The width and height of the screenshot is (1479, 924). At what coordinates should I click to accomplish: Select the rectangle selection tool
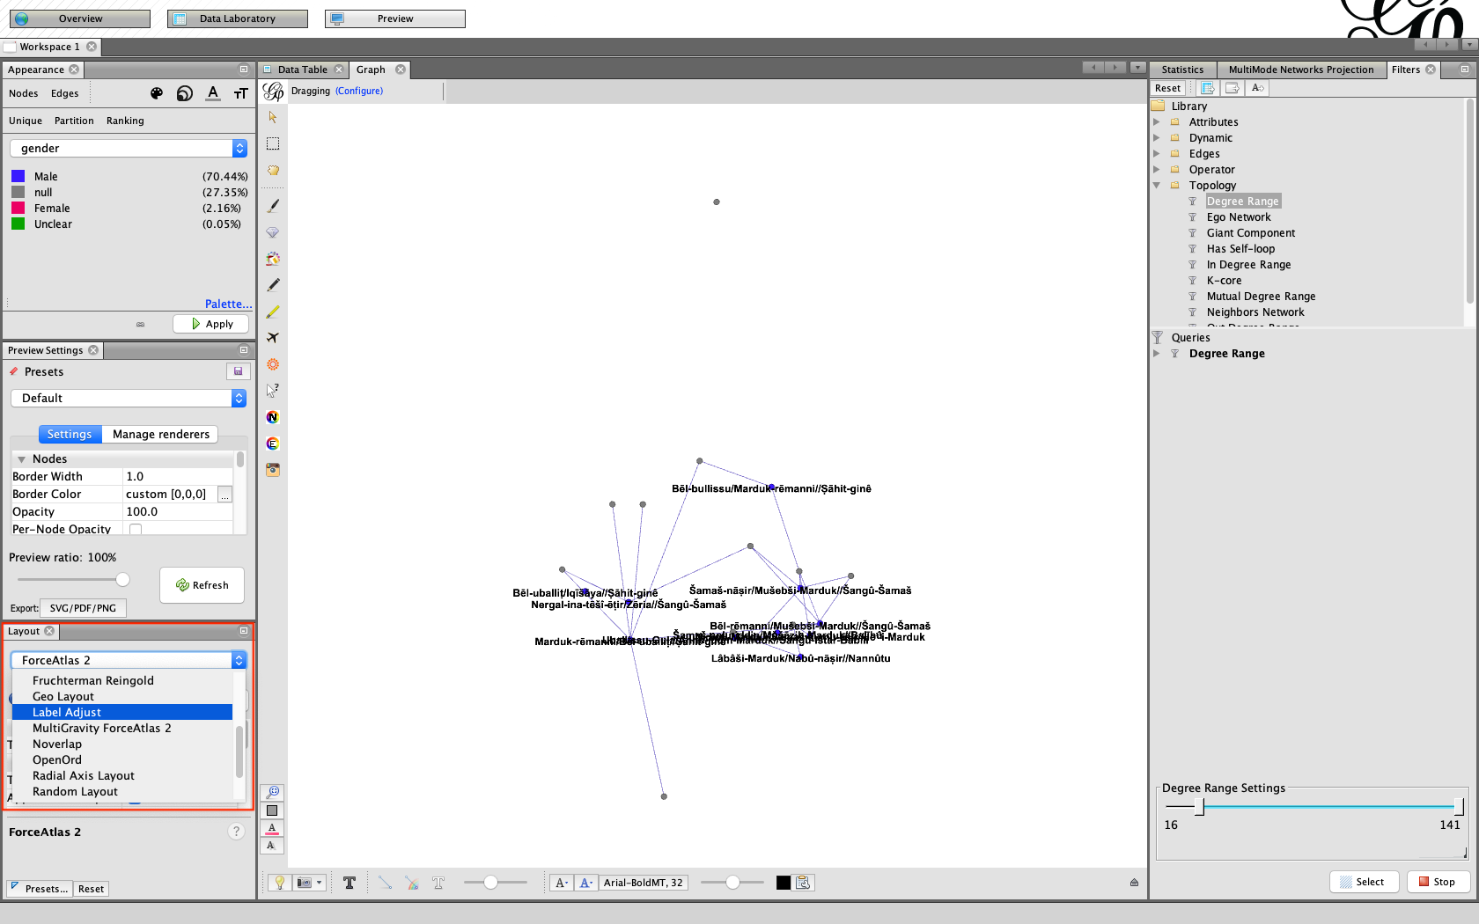pos(273,143)
